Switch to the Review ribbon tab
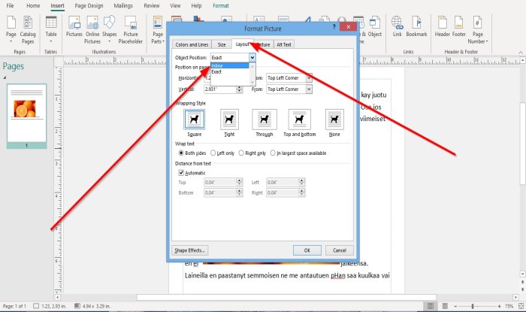This screenshot has width=526, height=312. click(152, 6)
